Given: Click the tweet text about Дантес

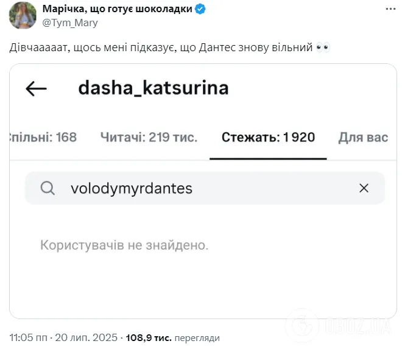Looking at the screenshot, I should point(161,48).
